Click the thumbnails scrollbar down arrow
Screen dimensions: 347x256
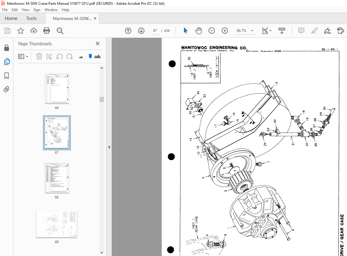point(102,253)
